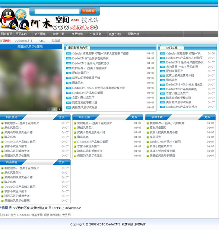Open 织梦CMS navigation item
Image resolution: width=219 pixels, height=243 pixels.
[x=115, y=34]
